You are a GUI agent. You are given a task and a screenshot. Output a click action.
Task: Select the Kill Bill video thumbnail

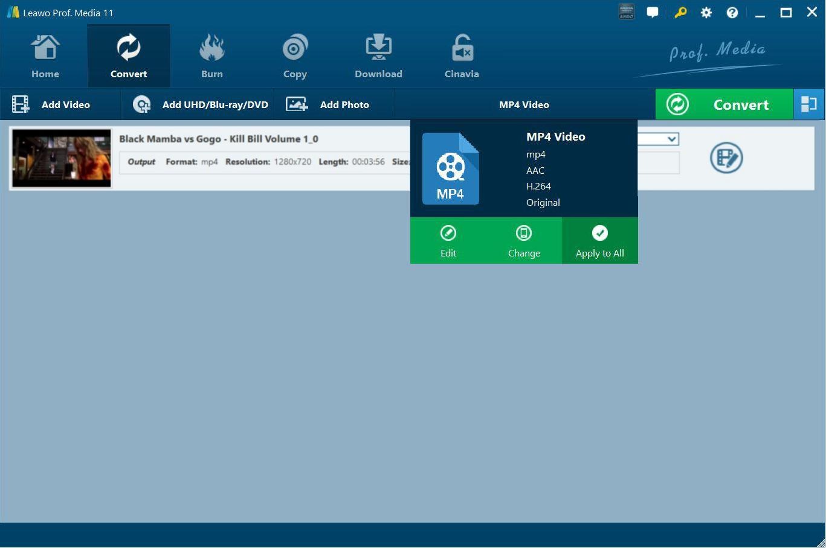(62, 158)
